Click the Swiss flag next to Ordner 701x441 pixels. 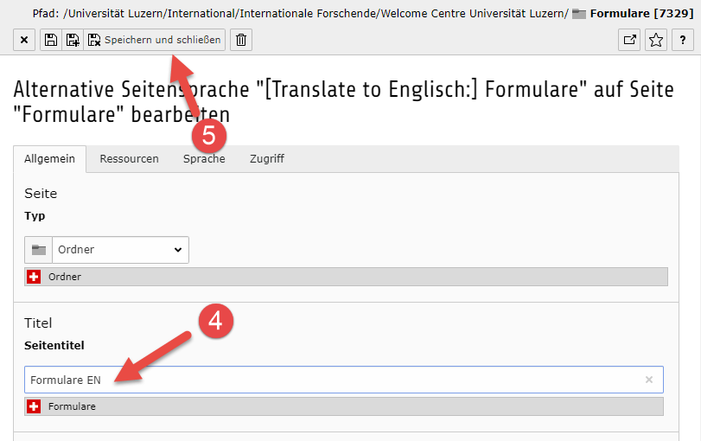tap(34, 277)
